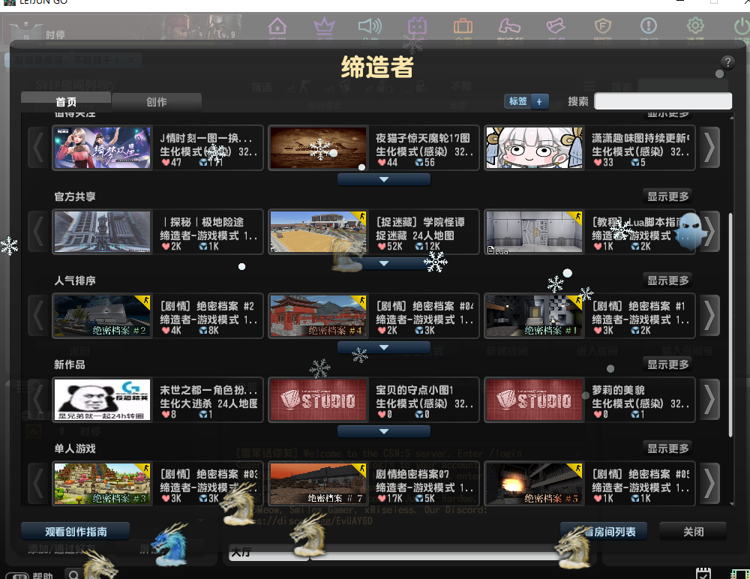Click the speaker announcement icon
Screen dimensions: 750x579
point(370,28)
